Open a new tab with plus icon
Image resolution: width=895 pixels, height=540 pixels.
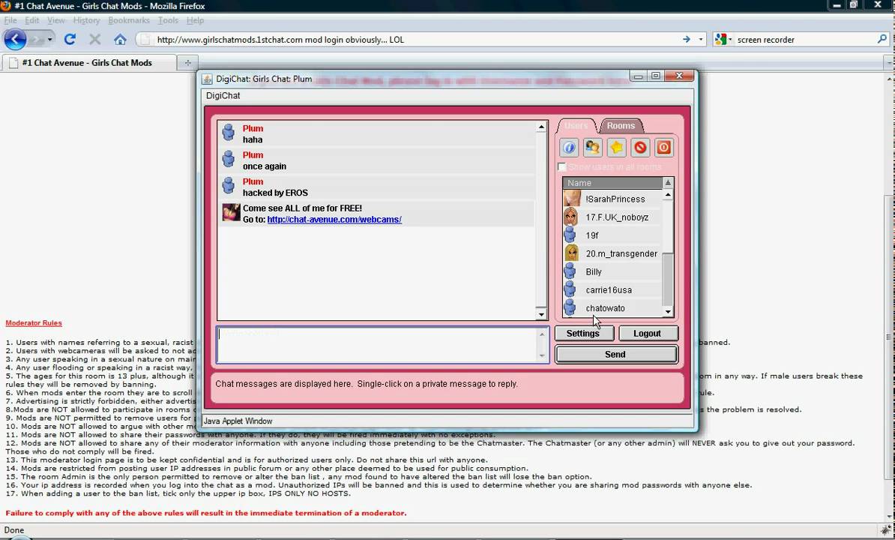(188, 63)
